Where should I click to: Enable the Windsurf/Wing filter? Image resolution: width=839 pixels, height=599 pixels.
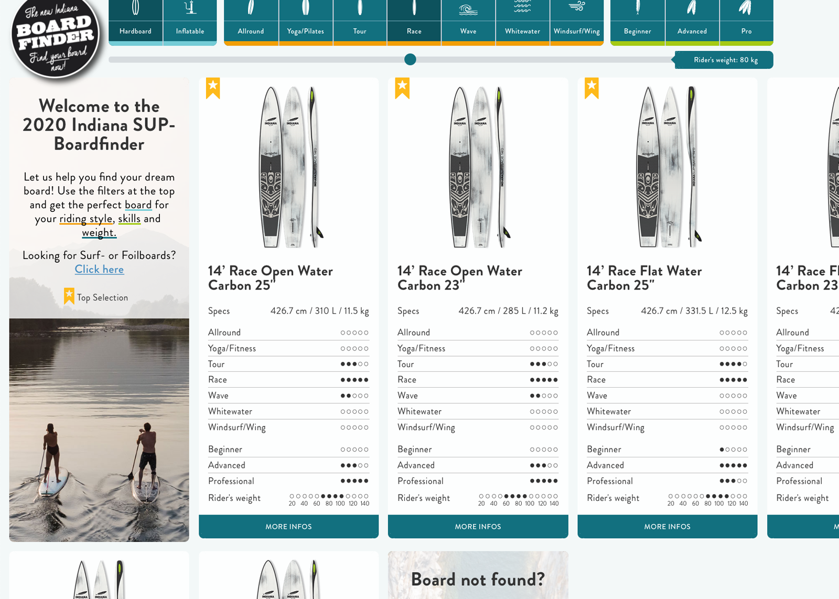[x=577, y=22]
